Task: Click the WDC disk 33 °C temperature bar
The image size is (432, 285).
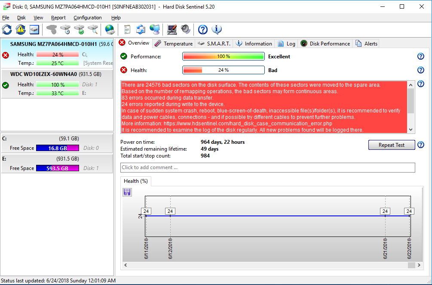Action: tap(58, 93)
